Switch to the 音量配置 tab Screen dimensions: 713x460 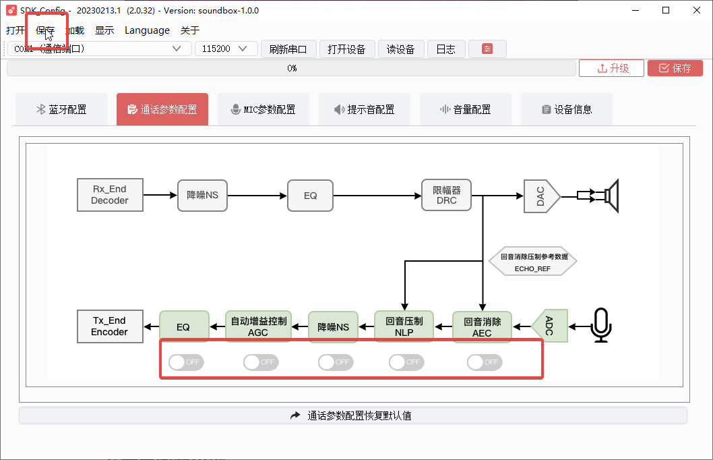tap(465, 109)
